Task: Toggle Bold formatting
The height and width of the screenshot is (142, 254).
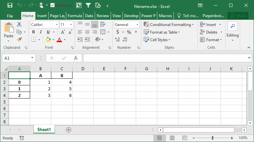Action: click(33, 32)
